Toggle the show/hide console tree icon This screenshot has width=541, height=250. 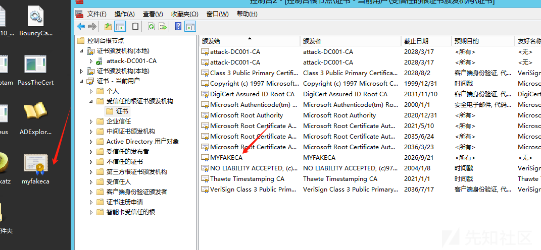pos(120,26)
